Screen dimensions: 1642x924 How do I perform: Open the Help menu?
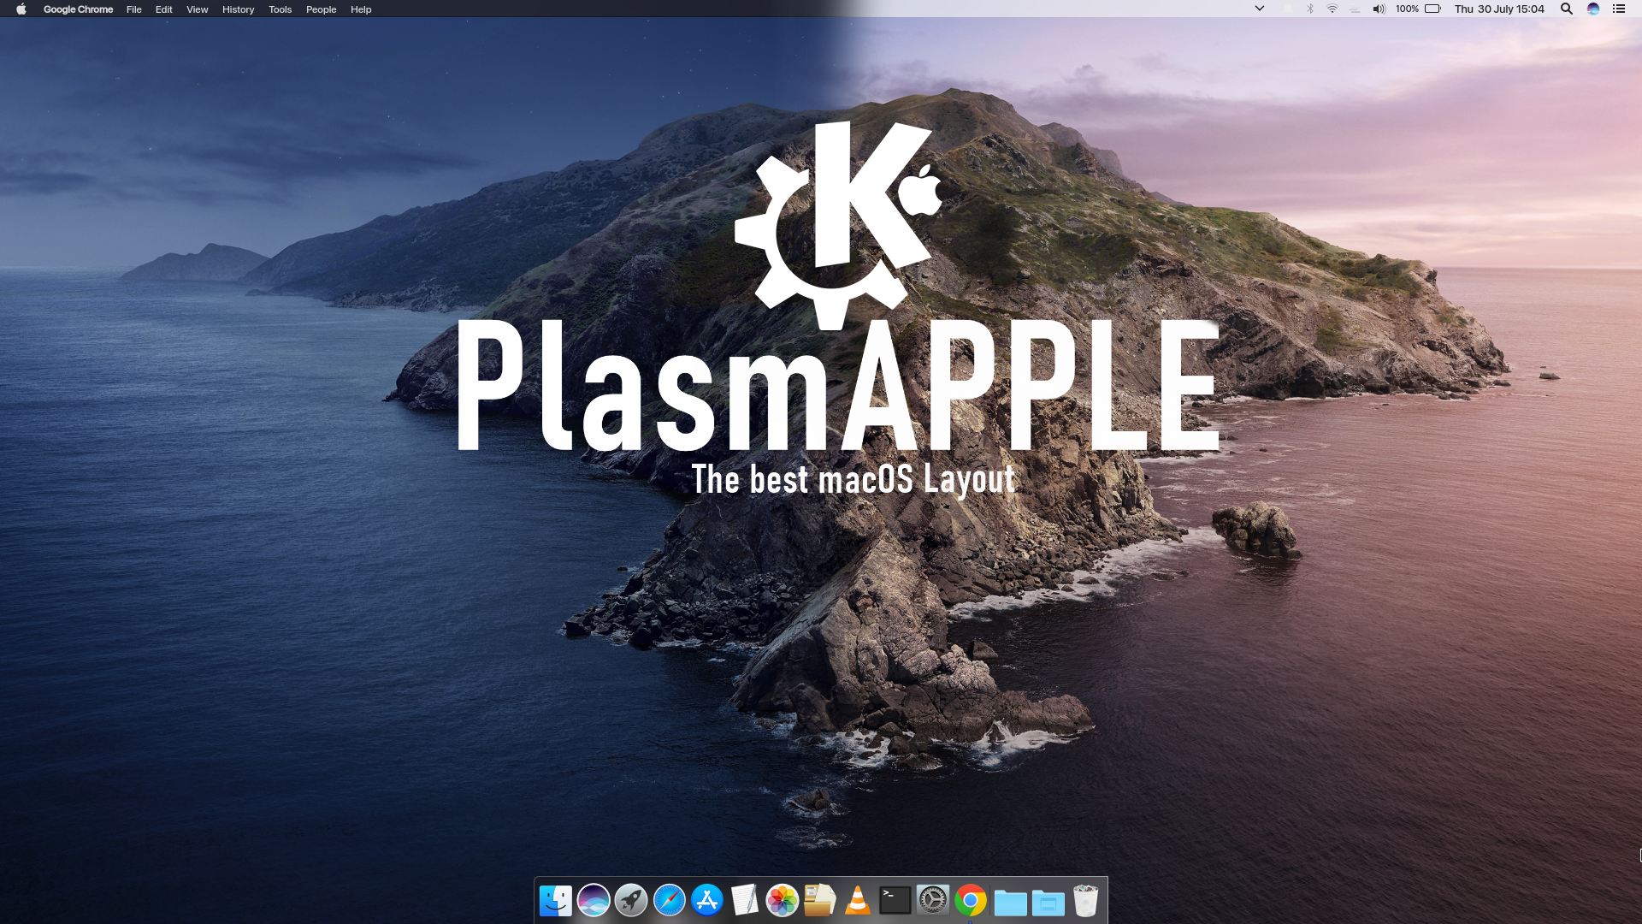pos(361,9)
